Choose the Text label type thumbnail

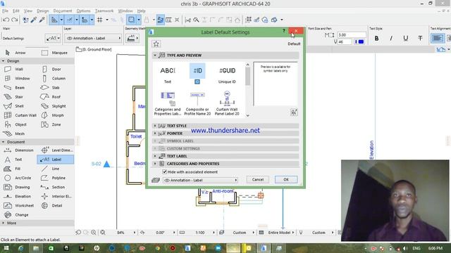click(x=168, y=74)
